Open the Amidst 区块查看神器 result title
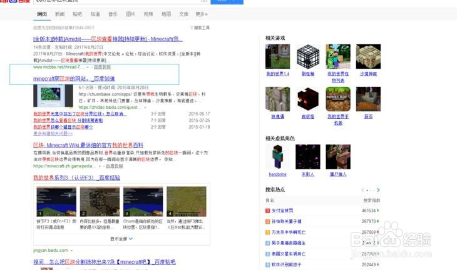This screenshot has width=457, height=270. (108, 39)
